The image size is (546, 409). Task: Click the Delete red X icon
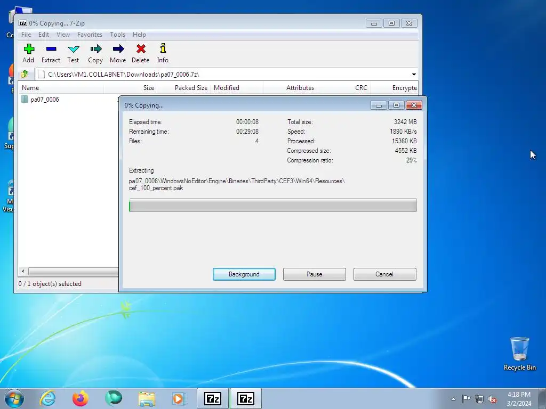tap(141, 49)
